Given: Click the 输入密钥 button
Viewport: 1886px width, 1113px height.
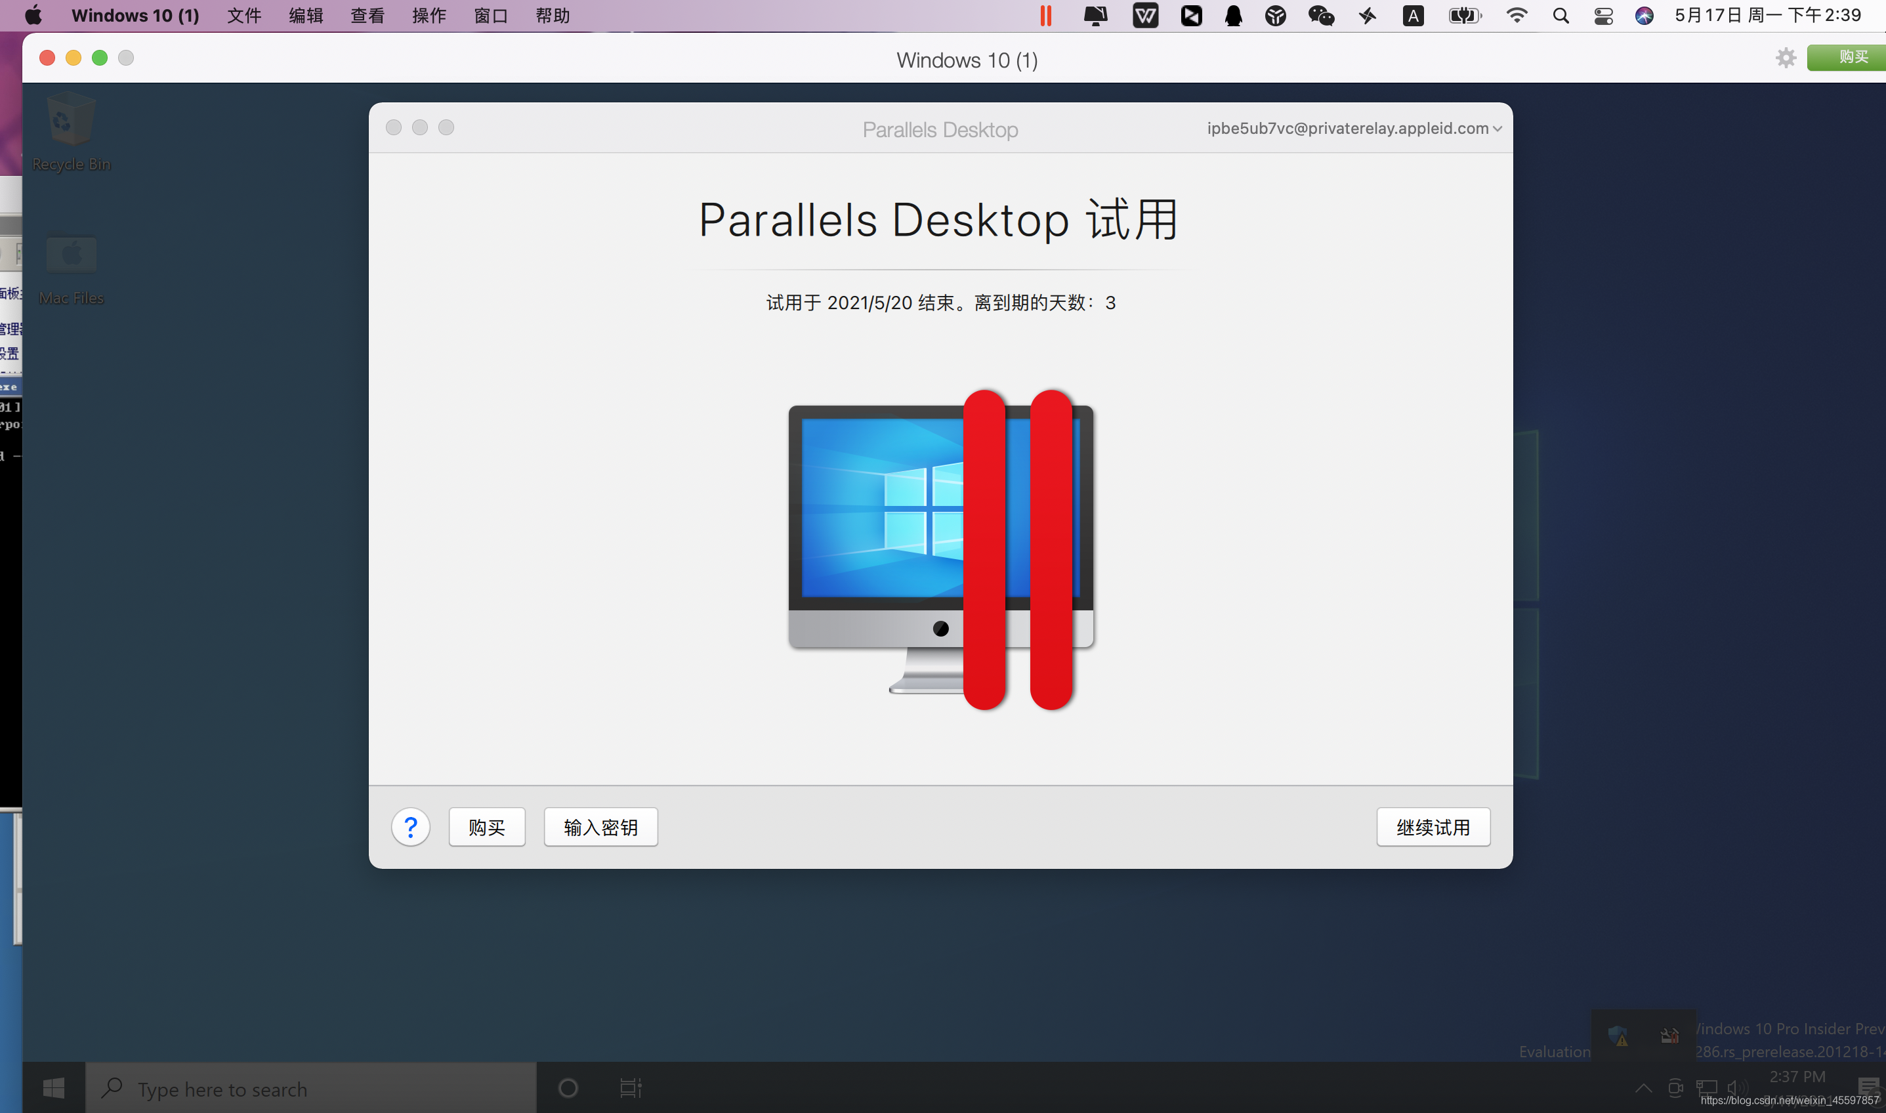Looking at the screenshot, I should coord(600,826).
